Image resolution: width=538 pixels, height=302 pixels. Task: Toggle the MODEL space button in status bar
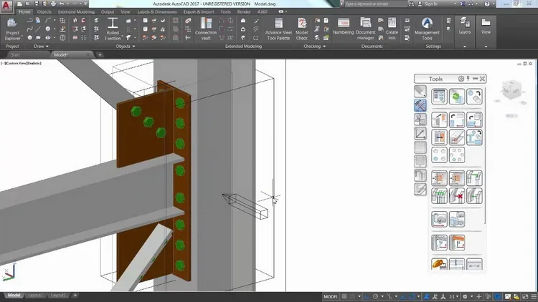point(331,296)
